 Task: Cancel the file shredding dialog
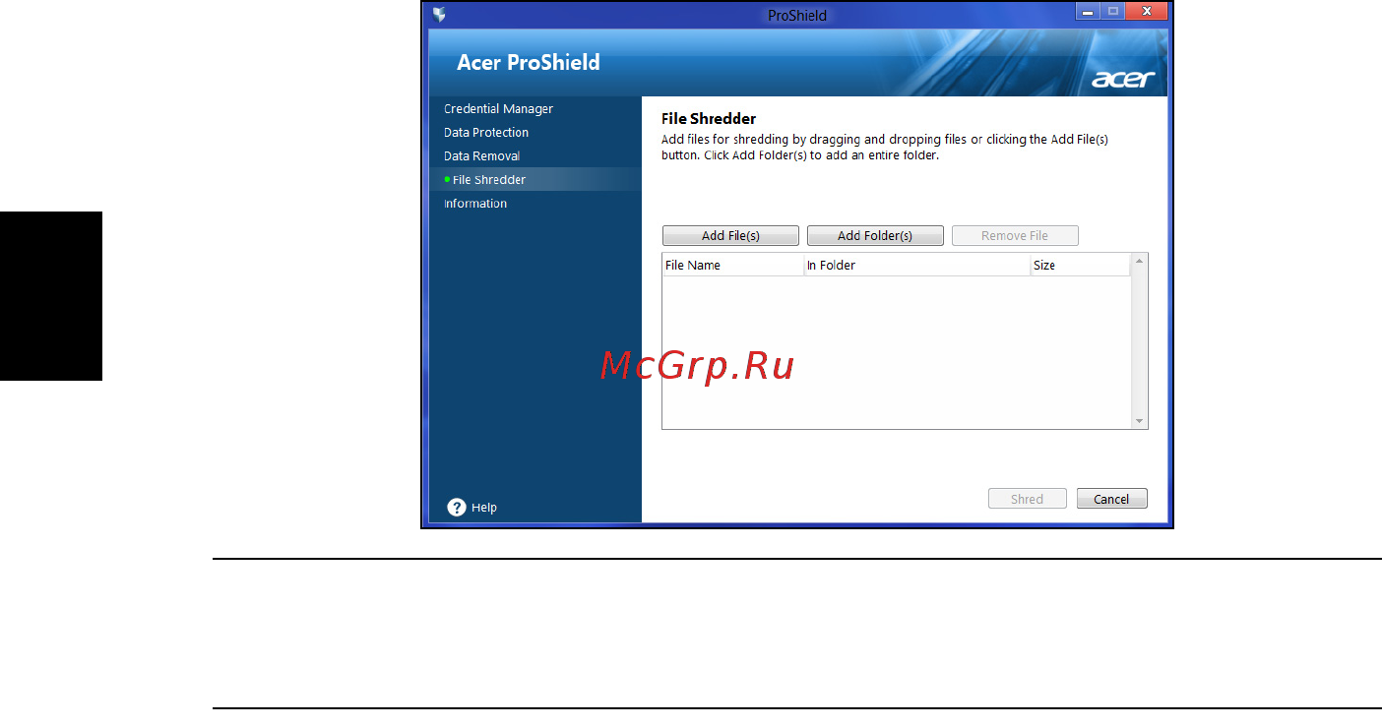[1111, 499]
